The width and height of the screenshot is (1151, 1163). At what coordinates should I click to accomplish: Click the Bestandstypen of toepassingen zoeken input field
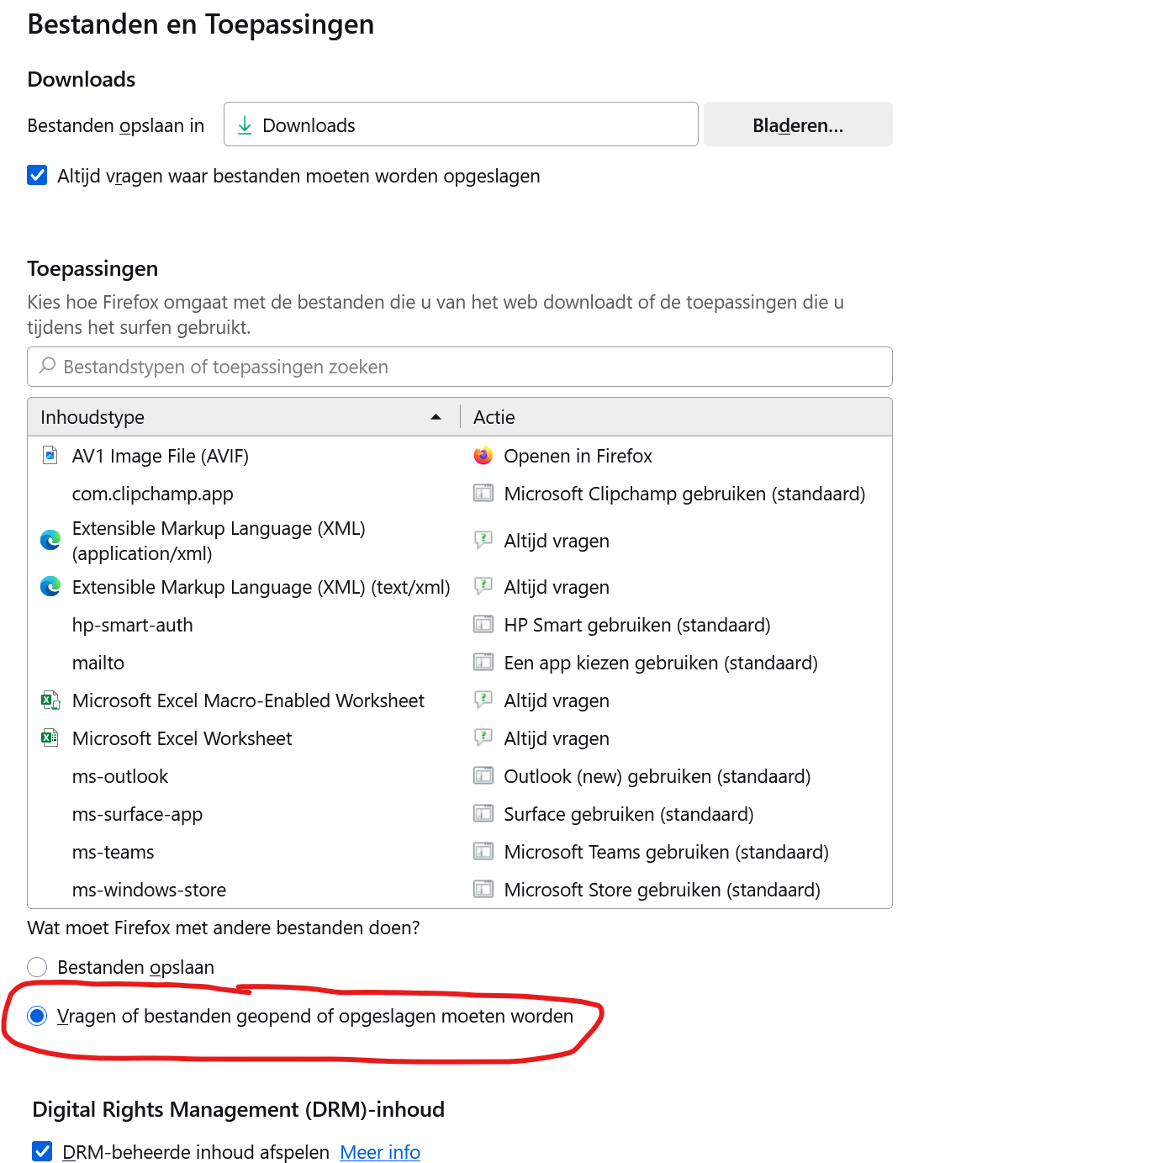336,366
